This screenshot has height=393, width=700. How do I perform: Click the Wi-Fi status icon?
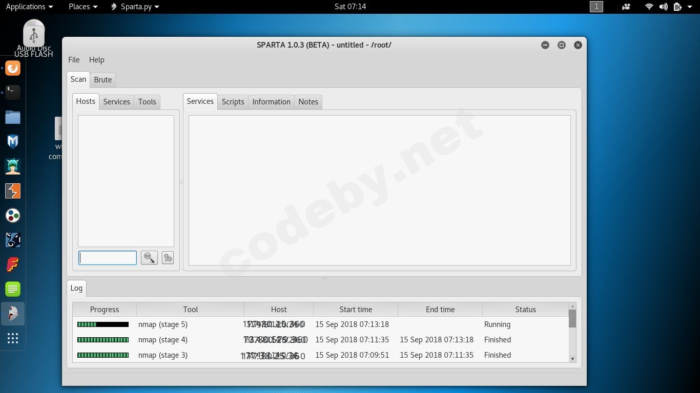click(649, 7)
